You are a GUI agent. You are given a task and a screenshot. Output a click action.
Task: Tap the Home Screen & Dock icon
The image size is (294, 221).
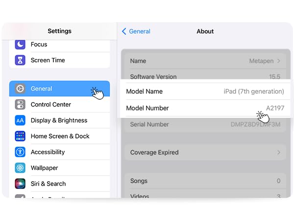[x=20, y=136]
